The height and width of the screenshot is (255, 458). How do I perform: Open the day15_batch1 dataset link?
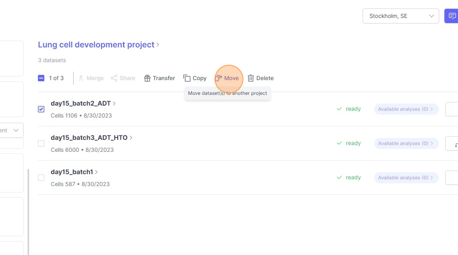pyautogui.click(x=72, y=172)
